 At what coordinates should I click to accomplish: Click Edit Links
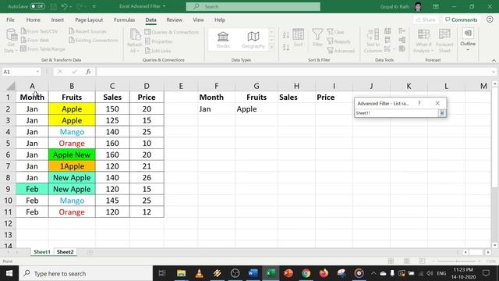pos(157,51)
